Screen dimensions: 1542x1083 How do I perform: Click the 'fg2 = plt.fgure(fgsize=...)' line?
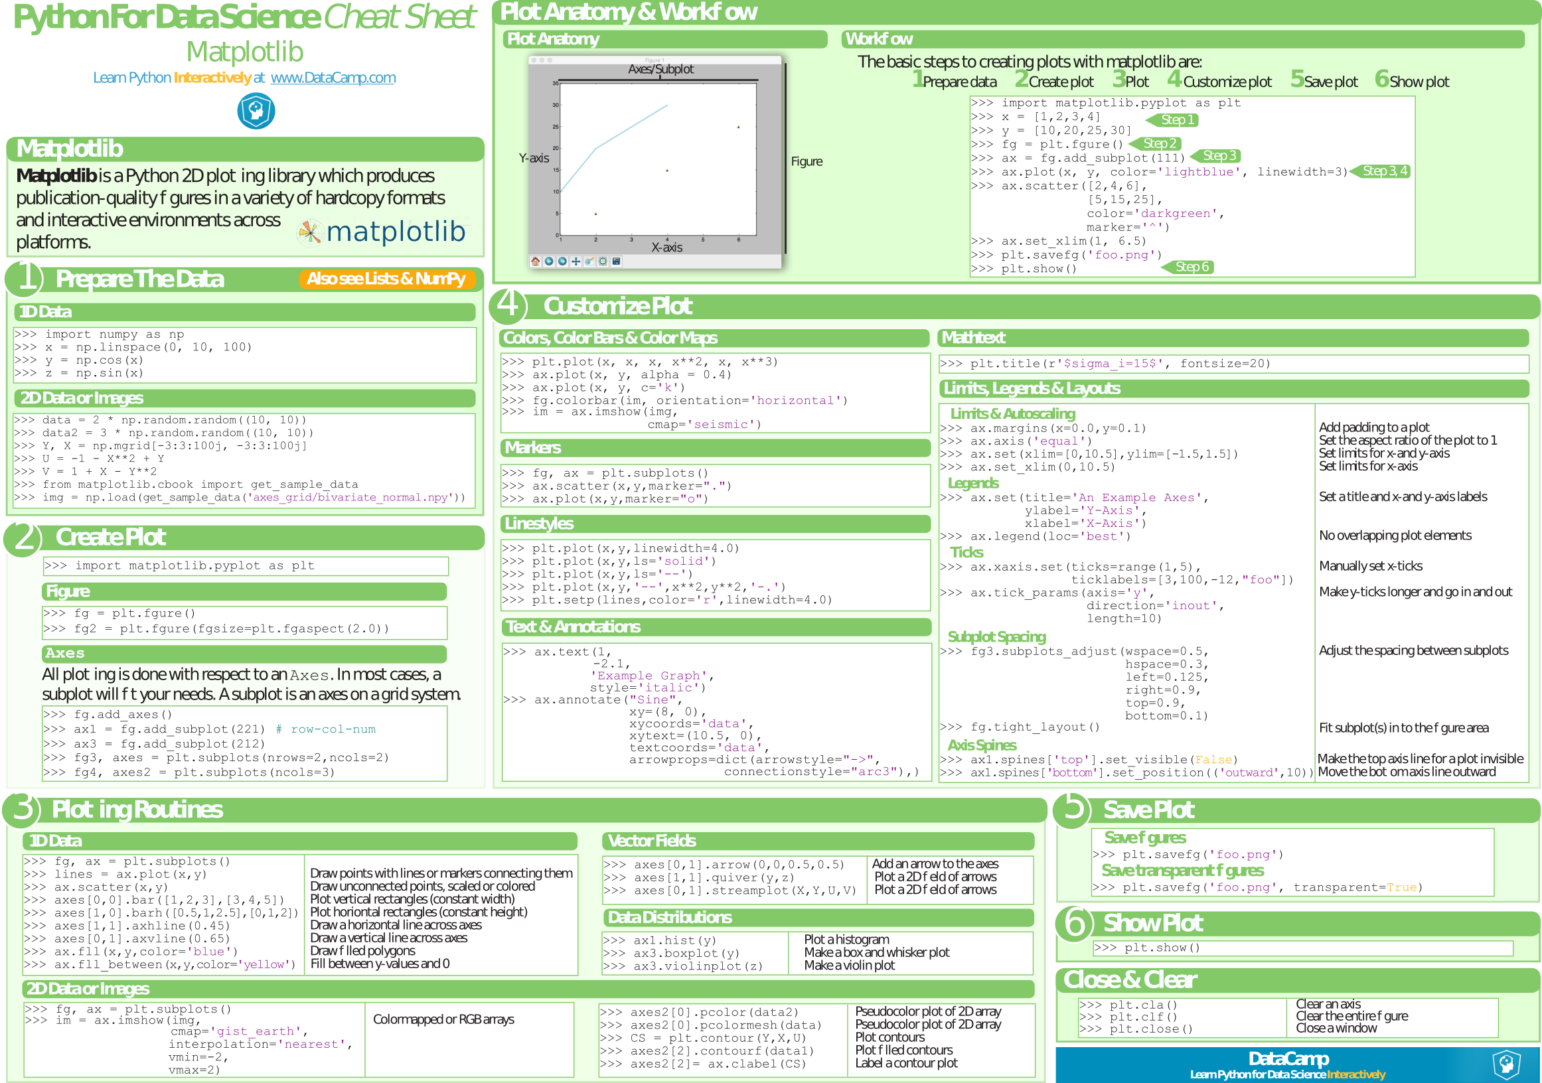click(216, 629)
